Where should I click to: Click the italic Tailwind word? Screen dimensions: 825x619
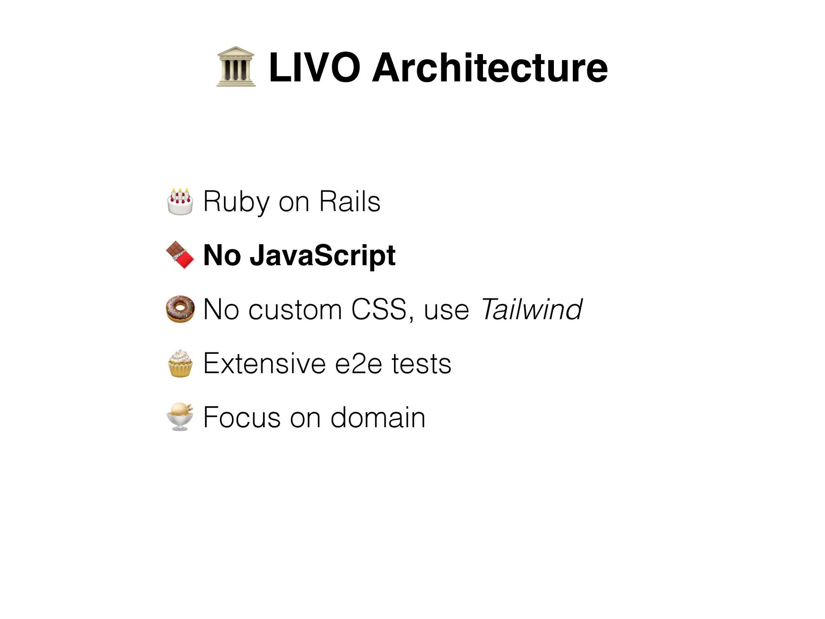click(x=532, y=309)
